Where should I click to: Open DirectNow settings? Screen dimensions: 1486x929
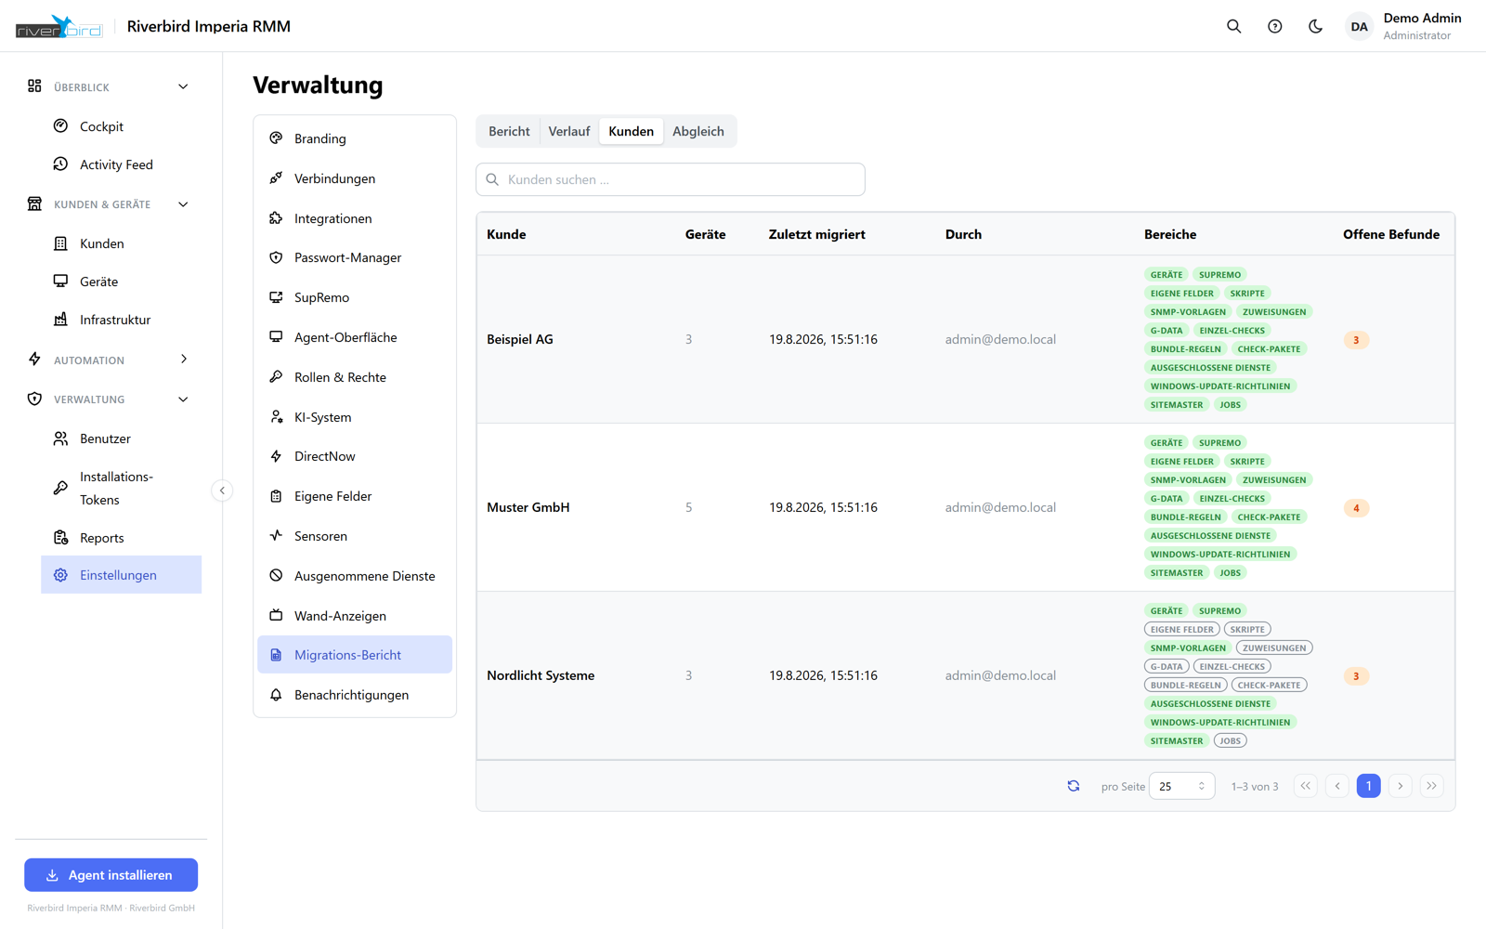coord(355,456)
